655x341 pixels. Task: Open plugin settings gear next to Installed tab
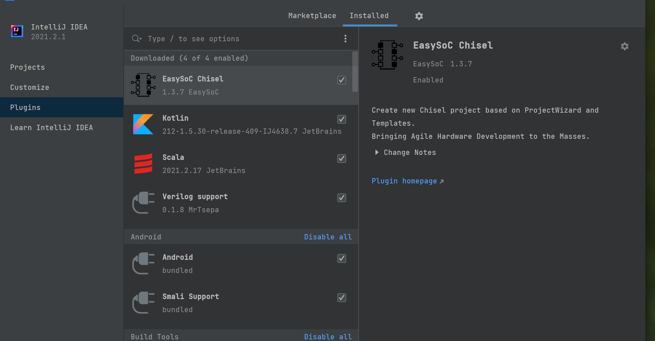point(419,16)
